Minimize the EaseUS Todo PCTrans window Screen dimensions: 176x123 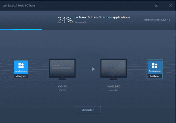pos(164,6)
